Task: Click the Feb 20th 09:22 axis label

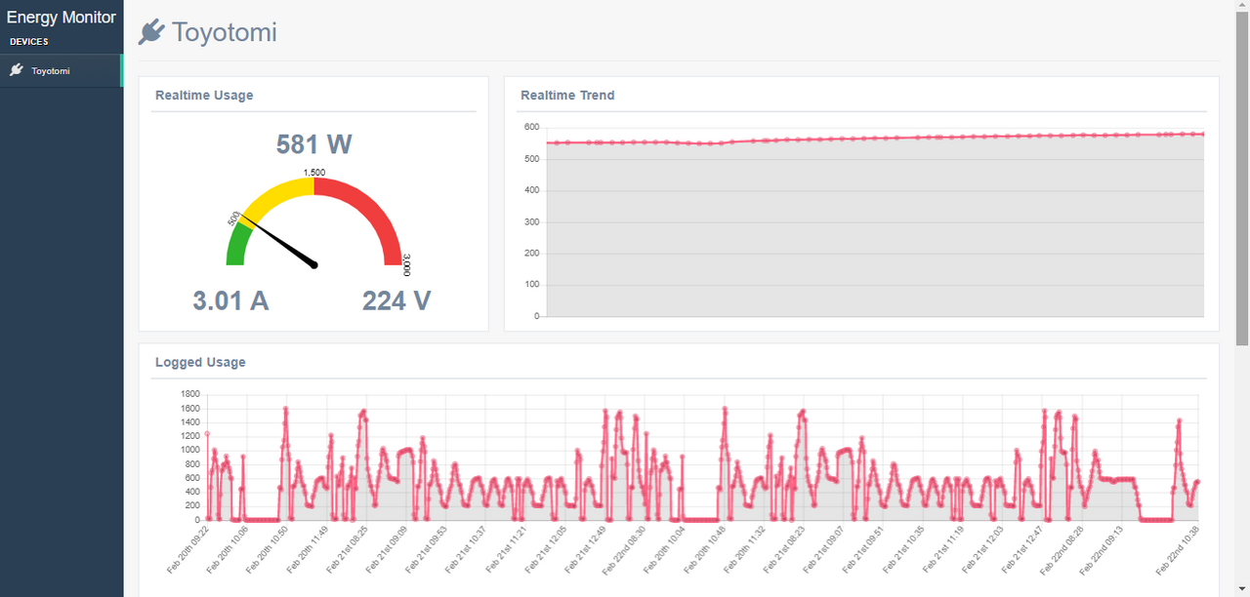Action: pyautogui.click(x=187, y=551)
